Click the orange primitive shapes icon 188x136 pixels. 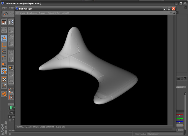tap(4, 94)
